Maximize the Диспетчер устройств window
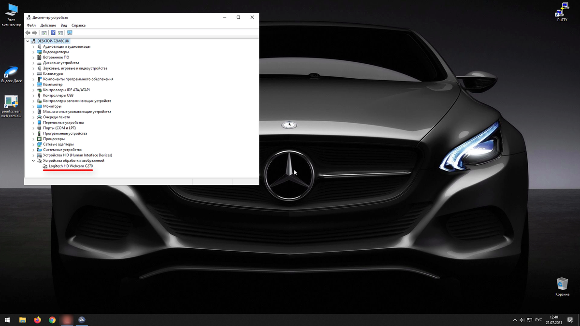This screenshot has width=580, height=326. coord(238,17)
